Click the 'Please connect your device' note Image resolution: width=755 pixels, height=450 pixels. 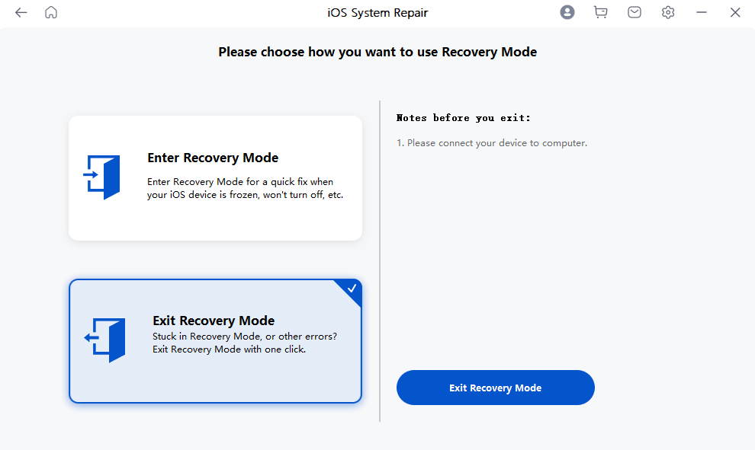click(492, 143)
